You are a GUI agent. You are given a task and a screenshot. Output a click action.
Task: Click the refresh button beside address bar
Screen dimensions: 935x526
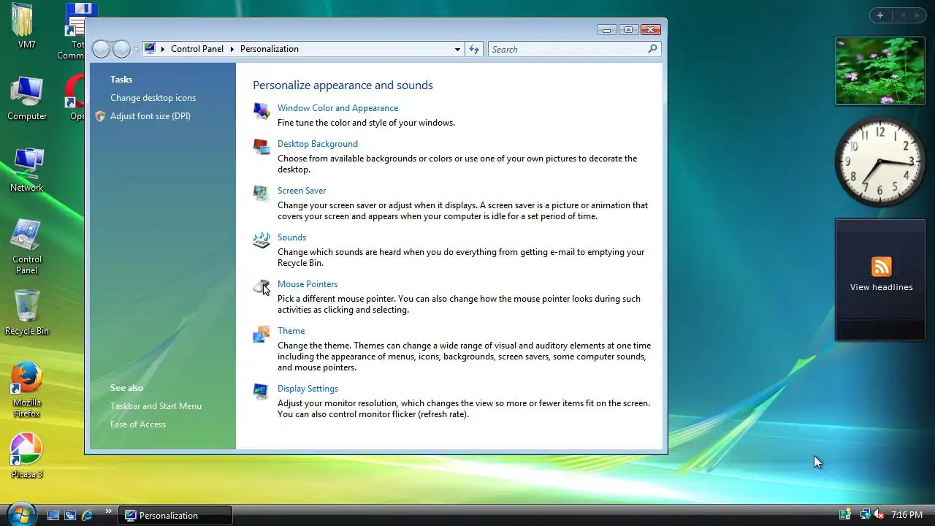[x=474, y=49]
